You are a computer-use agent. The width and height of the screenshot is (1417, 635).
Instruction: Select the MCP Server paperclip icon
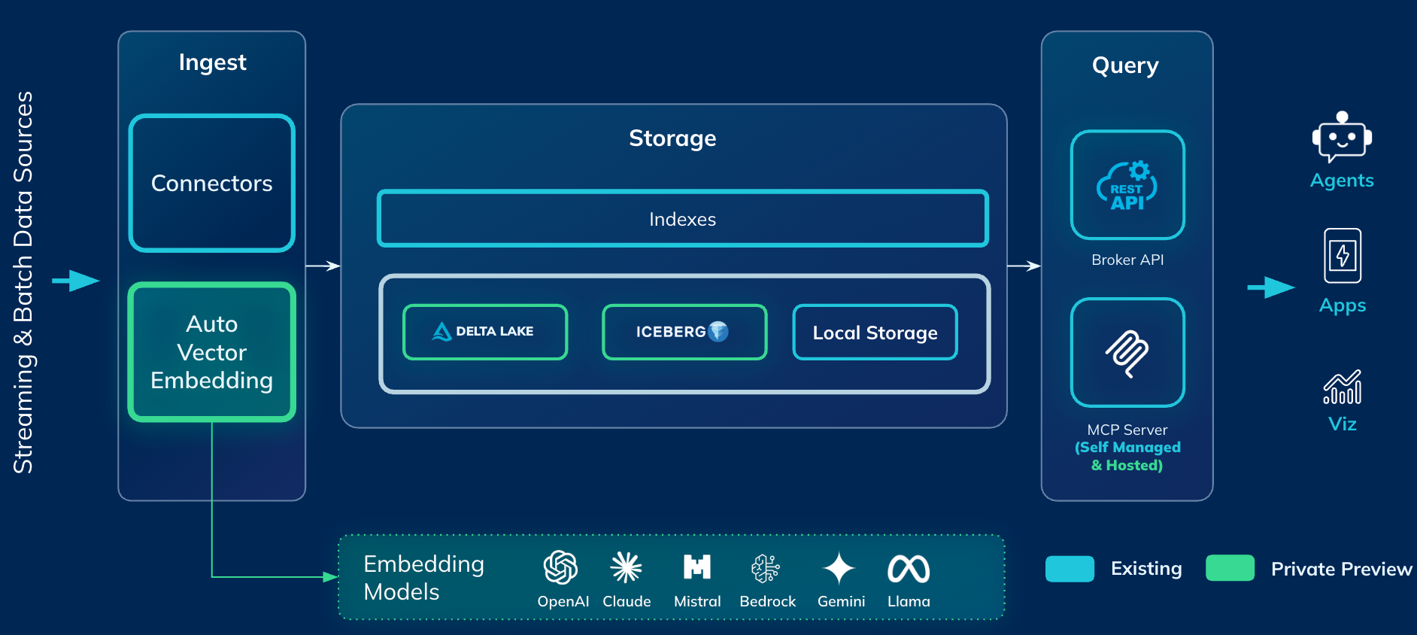point(1127,353)
